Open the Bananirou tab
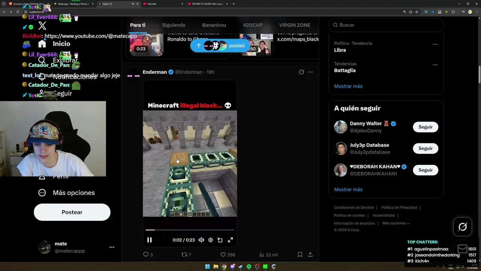The image size is (481, 271). click(214, 25)
